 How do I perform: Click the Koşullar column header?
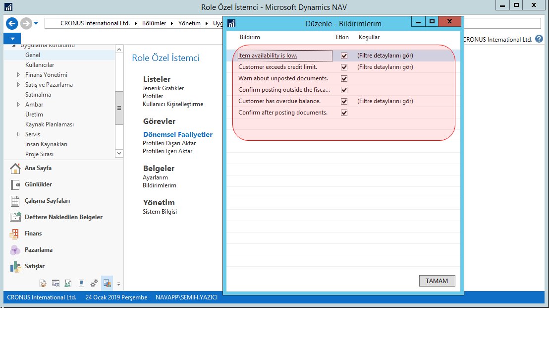[x=369, y=37]
